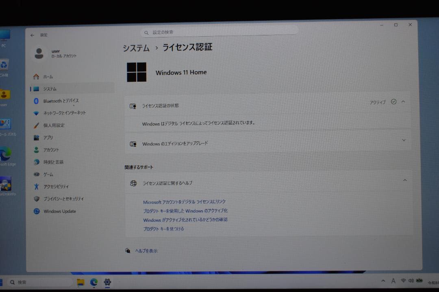This screenshot has height=292, width=439.
Task: Open the プロダクト キーを見つける link
Action: [x=163, y=229]
